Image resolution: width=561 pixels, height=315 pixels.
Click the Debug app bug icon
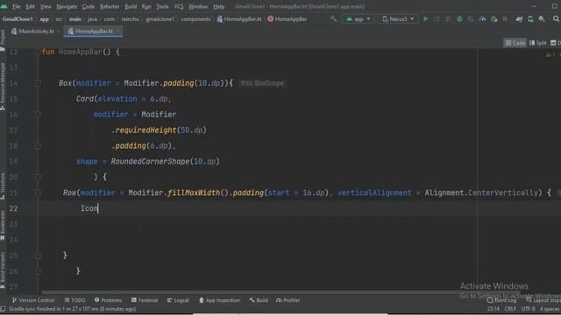tap(459, 19)
